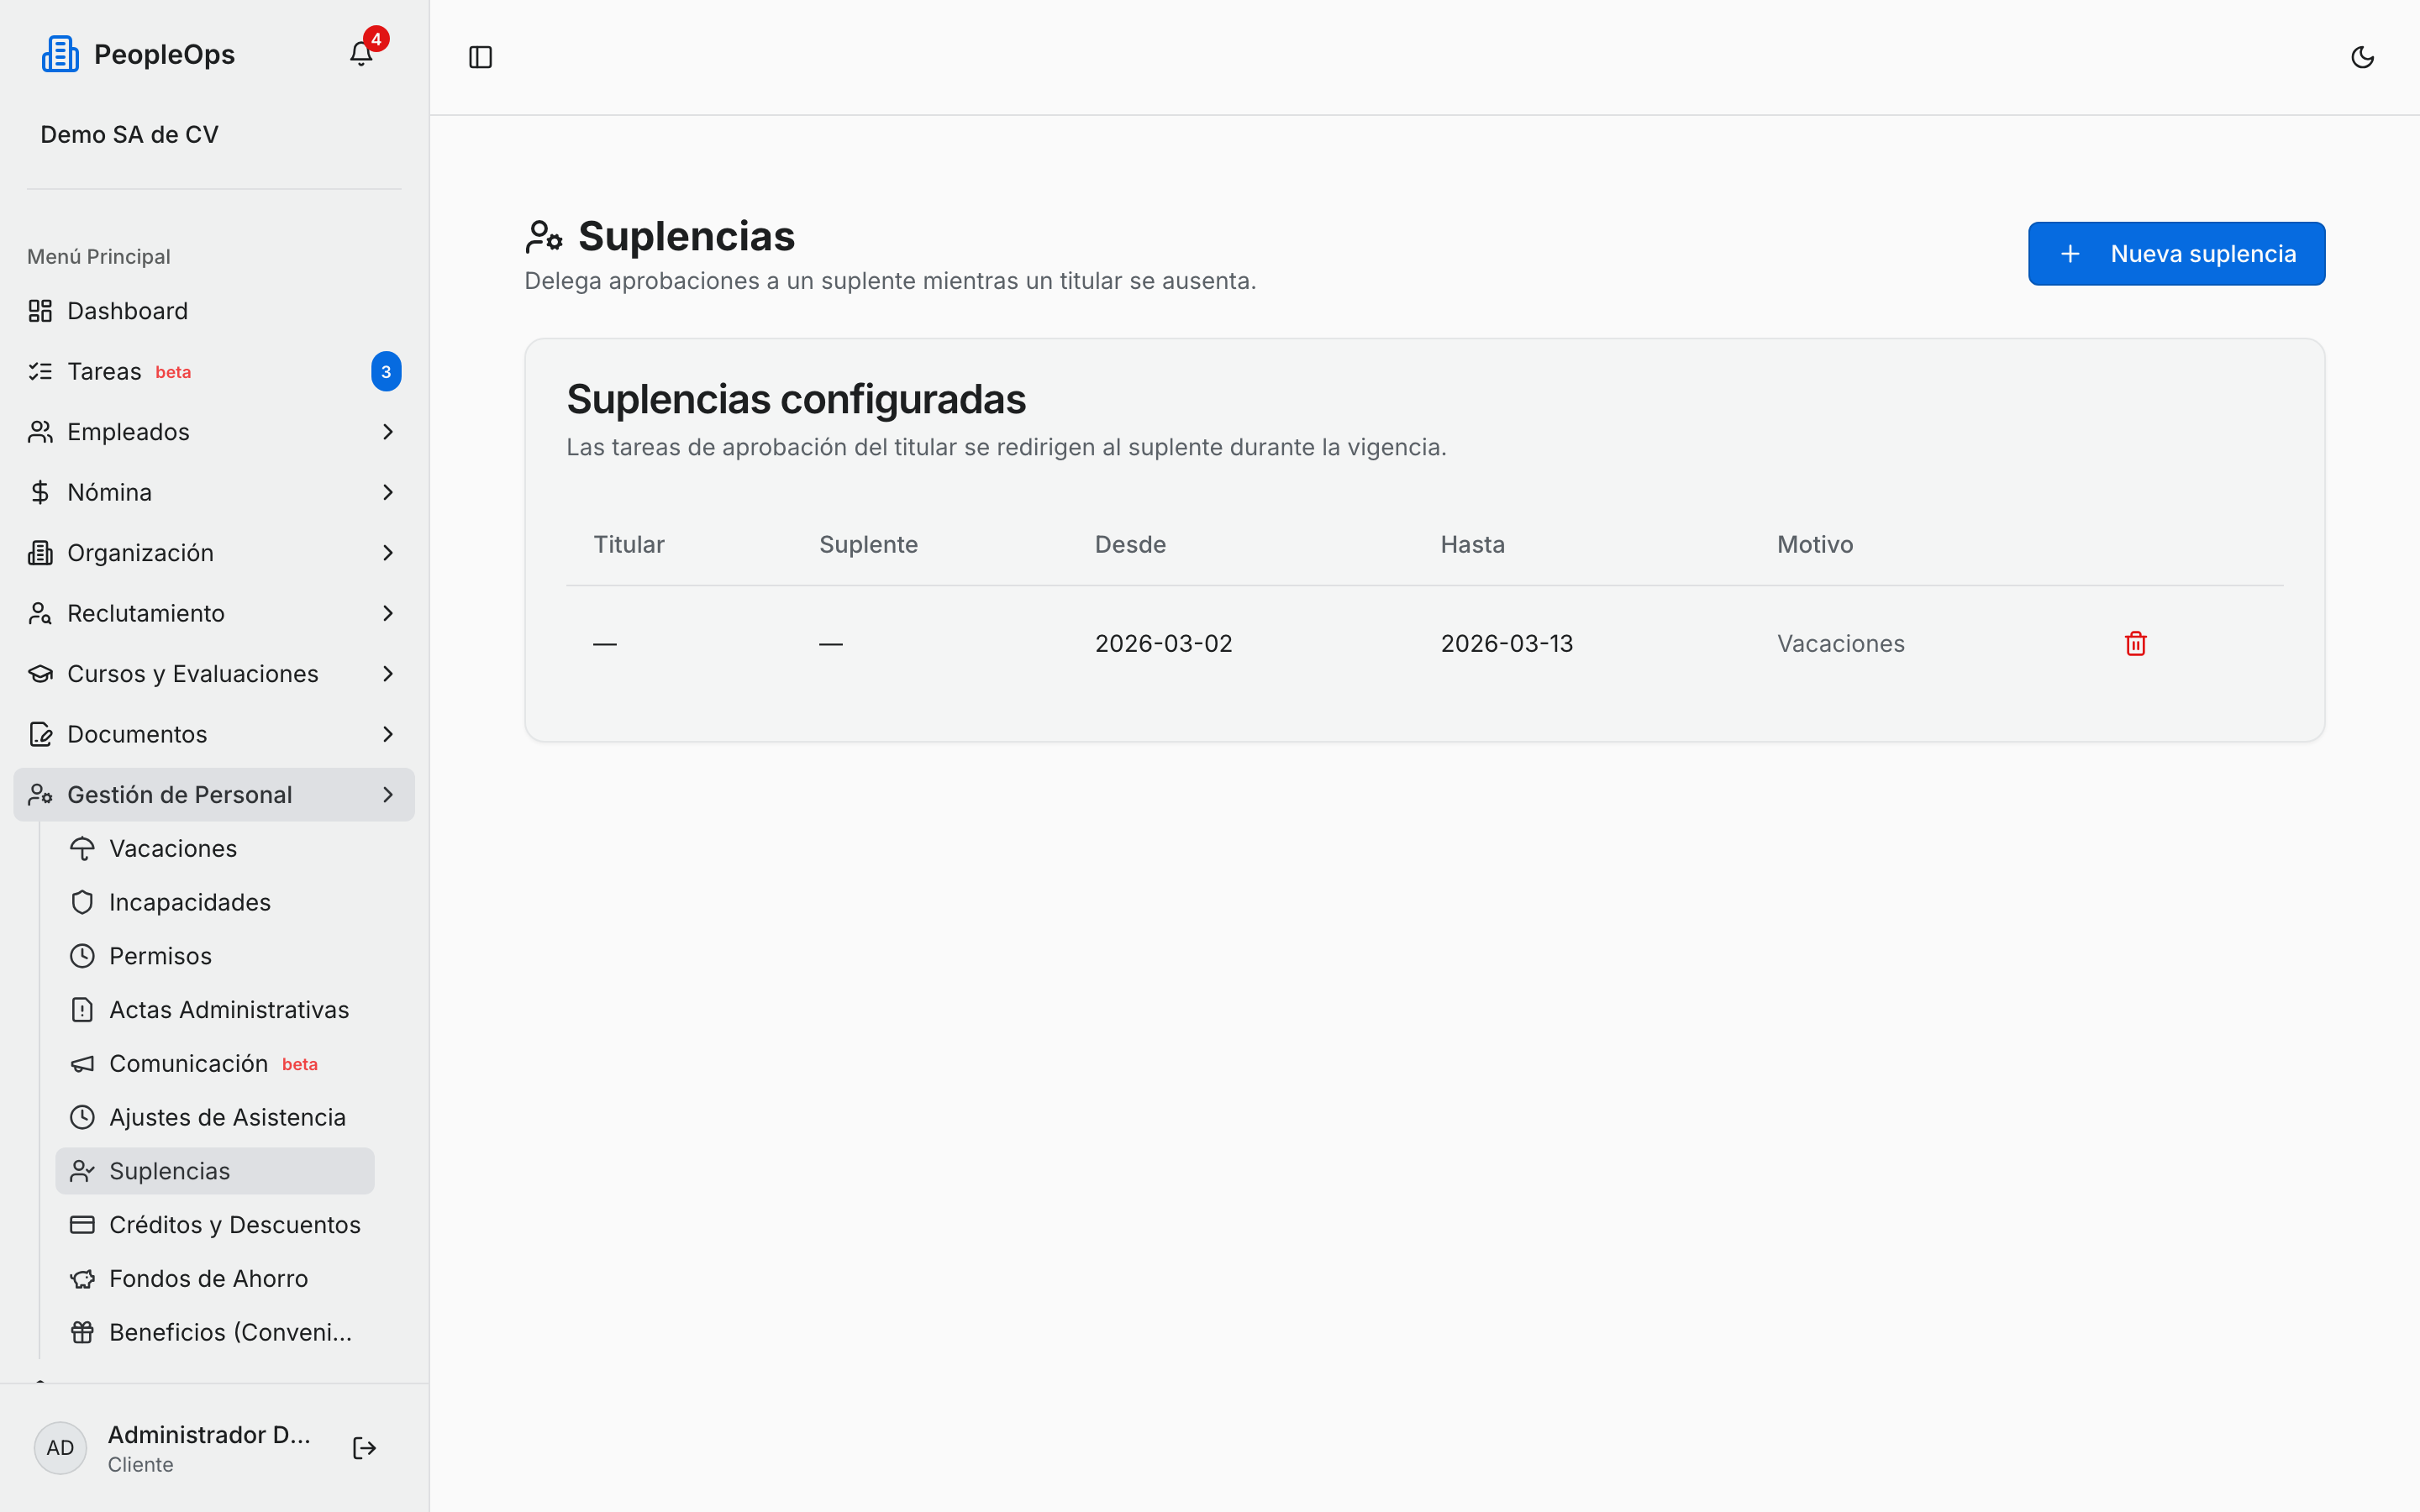The width and height of the screenshot is (2420, 1512).
Task: Expand Cursos y Evaluaciones chevron
Action: pyautogui.click(x=388, y=674)
